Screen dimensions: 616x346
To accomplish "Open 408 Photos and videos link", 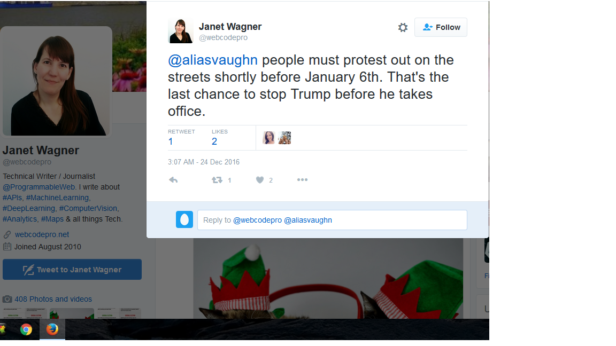I will click(53, 300).
